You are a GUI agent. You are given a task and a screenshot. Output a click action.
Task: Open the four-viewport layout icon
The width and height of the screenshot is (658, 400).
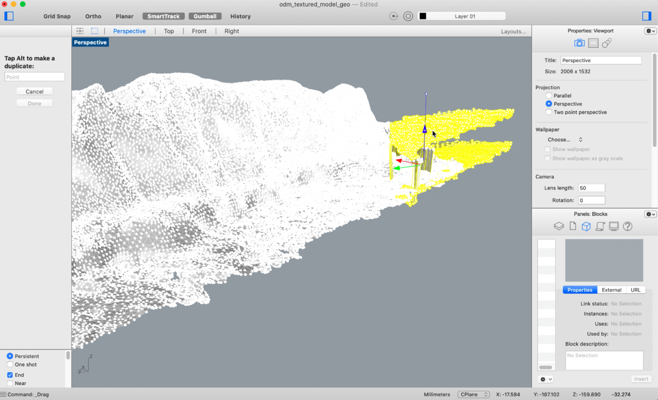click(80, 31)
